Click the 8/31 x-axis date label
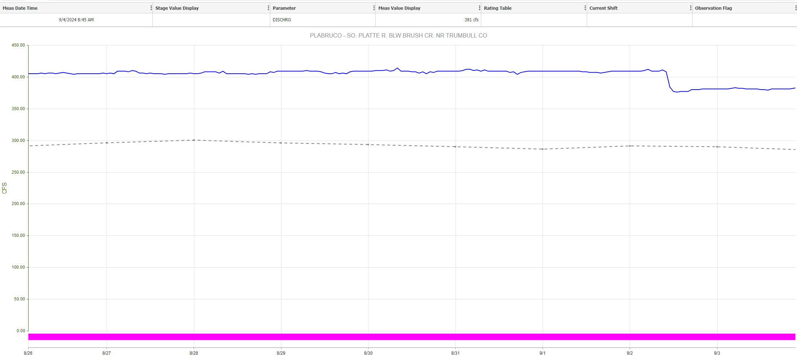The image size is (797, 359). pyautogui.click(x=456, y=353)
